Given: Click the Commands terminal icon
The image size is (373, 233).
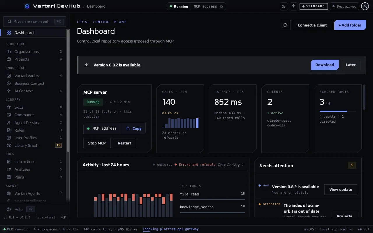Looking at the screenshot, I should 9,115.
